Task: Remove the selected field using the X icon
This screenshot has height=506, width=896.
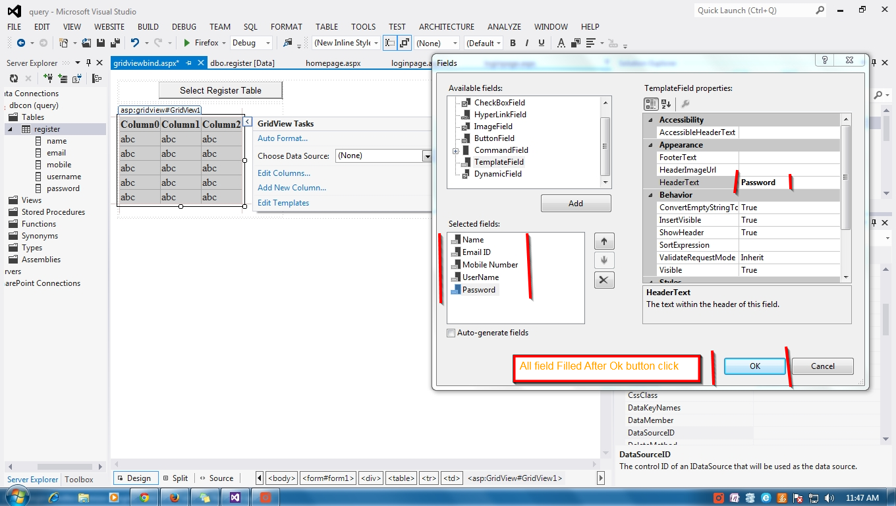Action: (604, 279)
